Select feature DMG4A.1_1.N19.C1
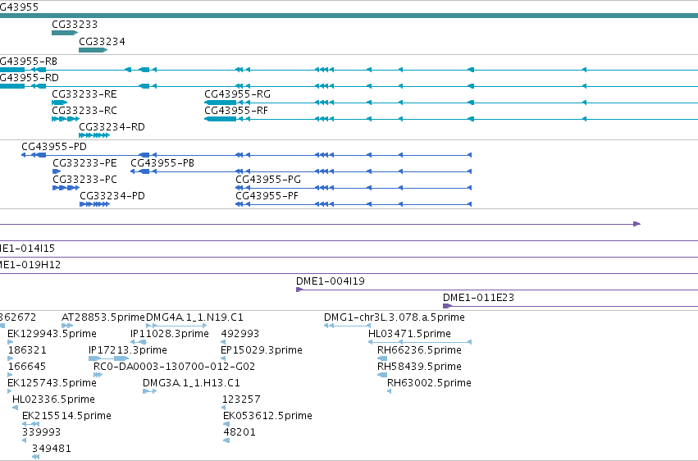The width and height of the screenshot is (698, 461). tap(194, 317)
